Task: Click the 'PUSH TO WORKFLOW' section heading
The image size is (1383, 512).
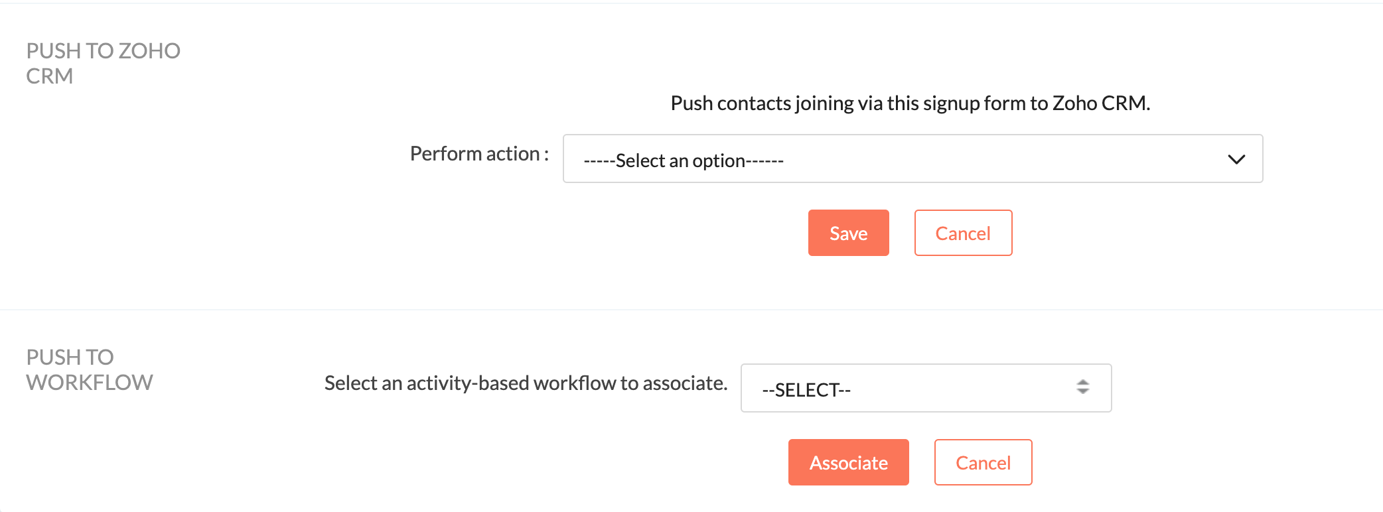Action: point(90,369)
